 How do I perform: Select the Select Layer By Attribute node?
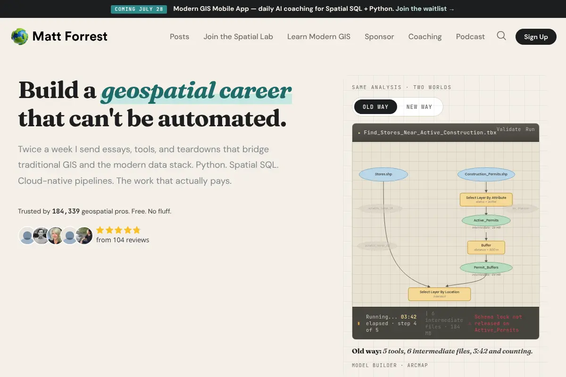(486, 199)
